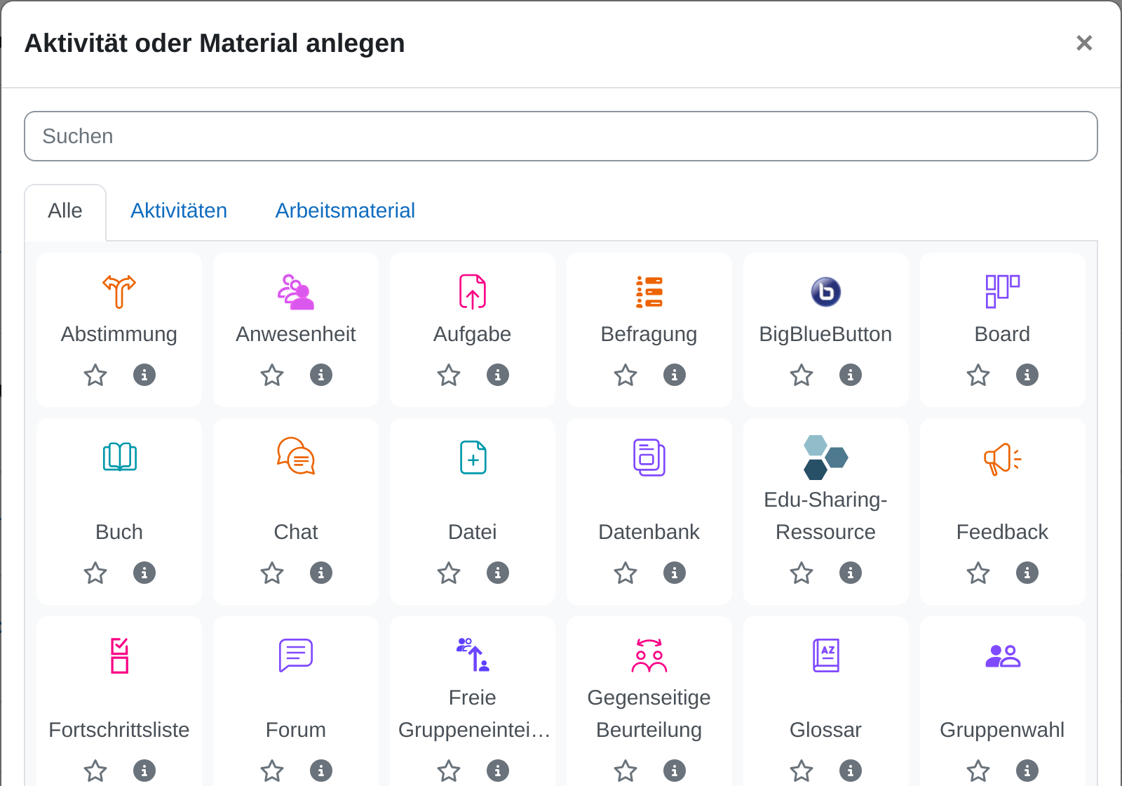The image size is (1122, 786).
Task: Add a Forum activity via its icon
Action: click(x=296, y=655)
